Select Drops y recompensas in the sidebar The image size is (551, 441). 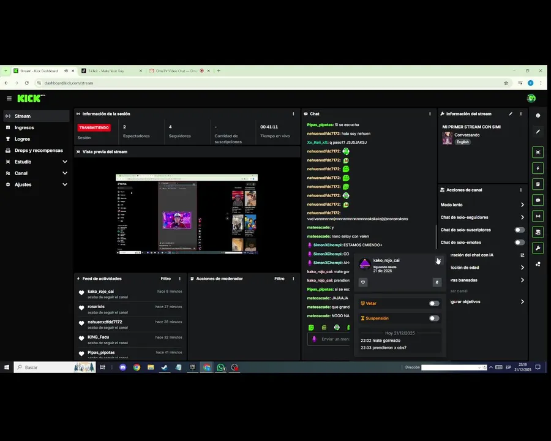(37, 151)
